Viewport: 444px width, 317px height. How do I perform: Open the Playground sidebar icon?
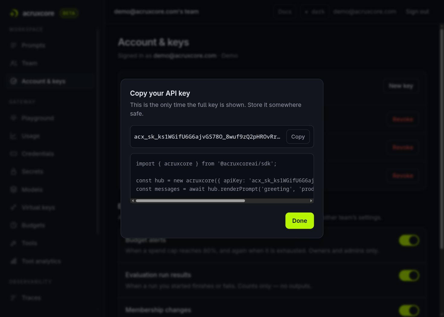coord(13,118)
